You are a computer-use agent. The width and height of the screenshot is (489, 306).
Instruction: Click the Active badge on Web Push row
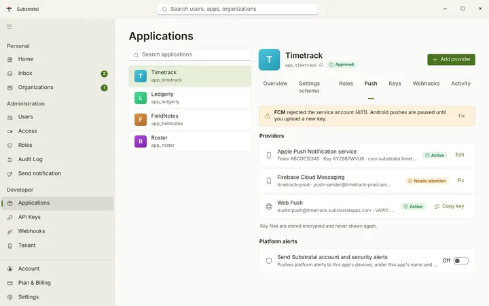pyautogui.click(x=413, y=207)
